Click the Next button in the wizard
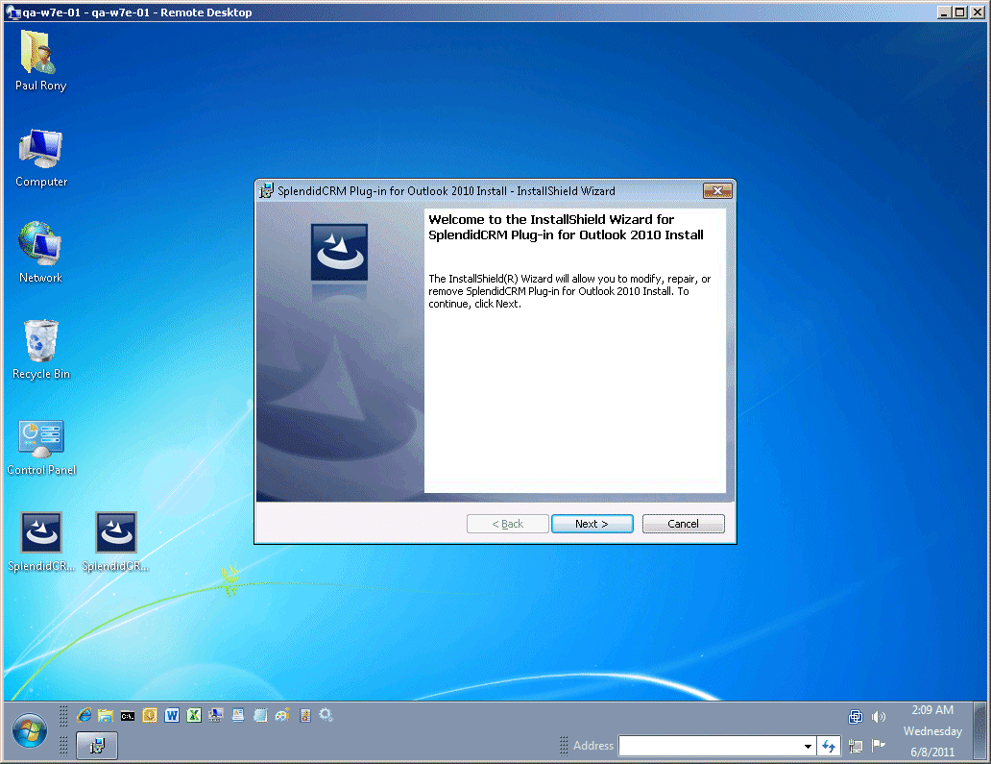 [x=592, y=524]
